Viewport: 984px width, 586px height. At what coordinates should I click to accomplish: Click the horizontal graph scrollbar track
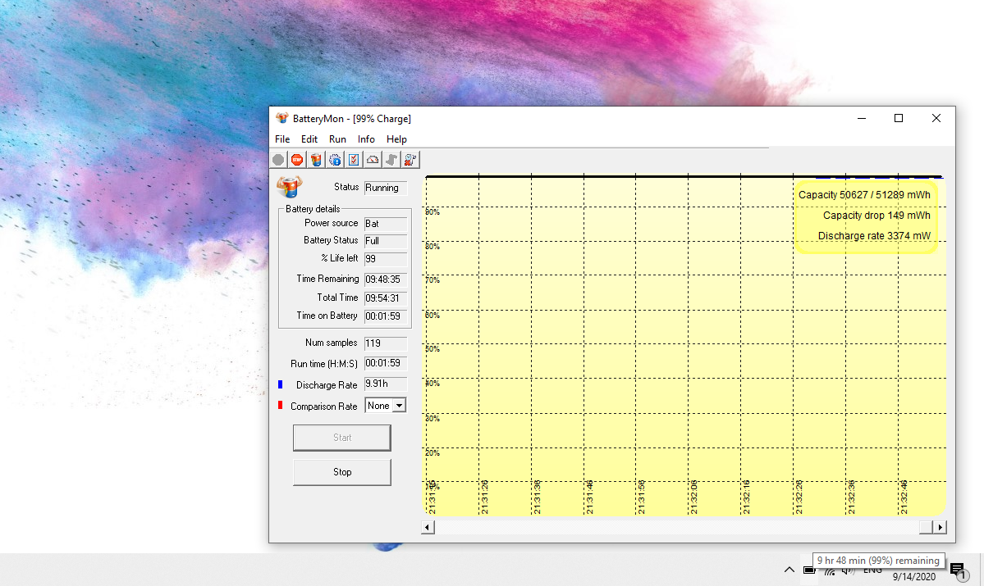point(676,527)
